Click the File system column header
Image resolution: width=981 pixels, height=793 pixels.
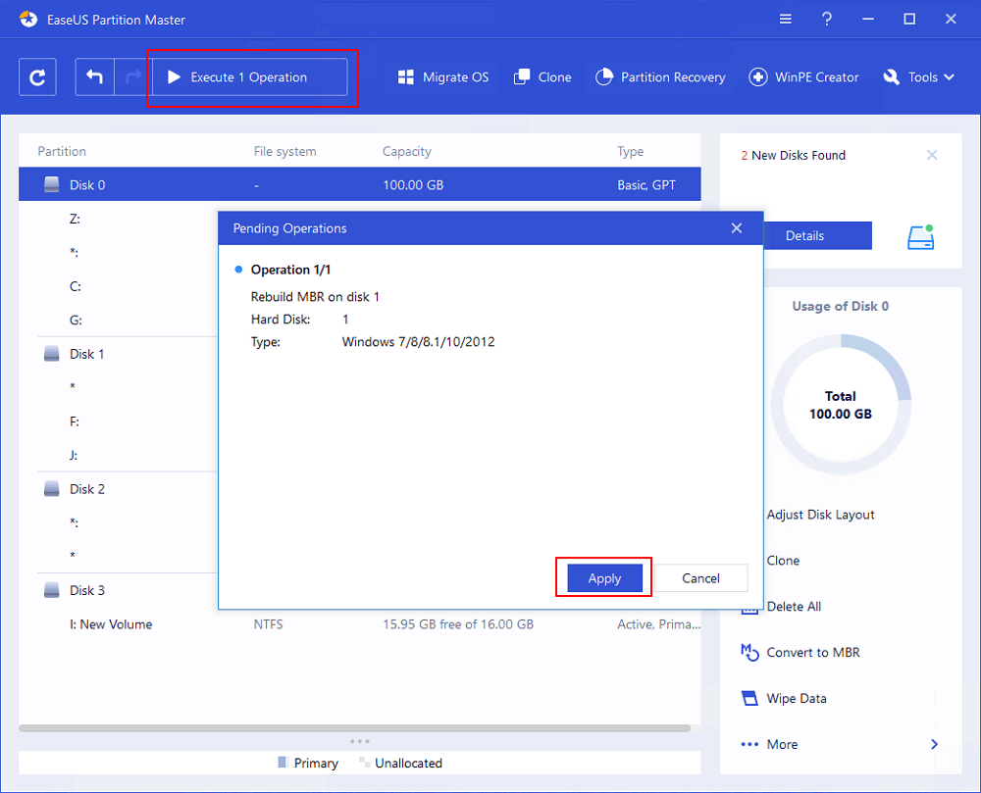pos(284,151)
